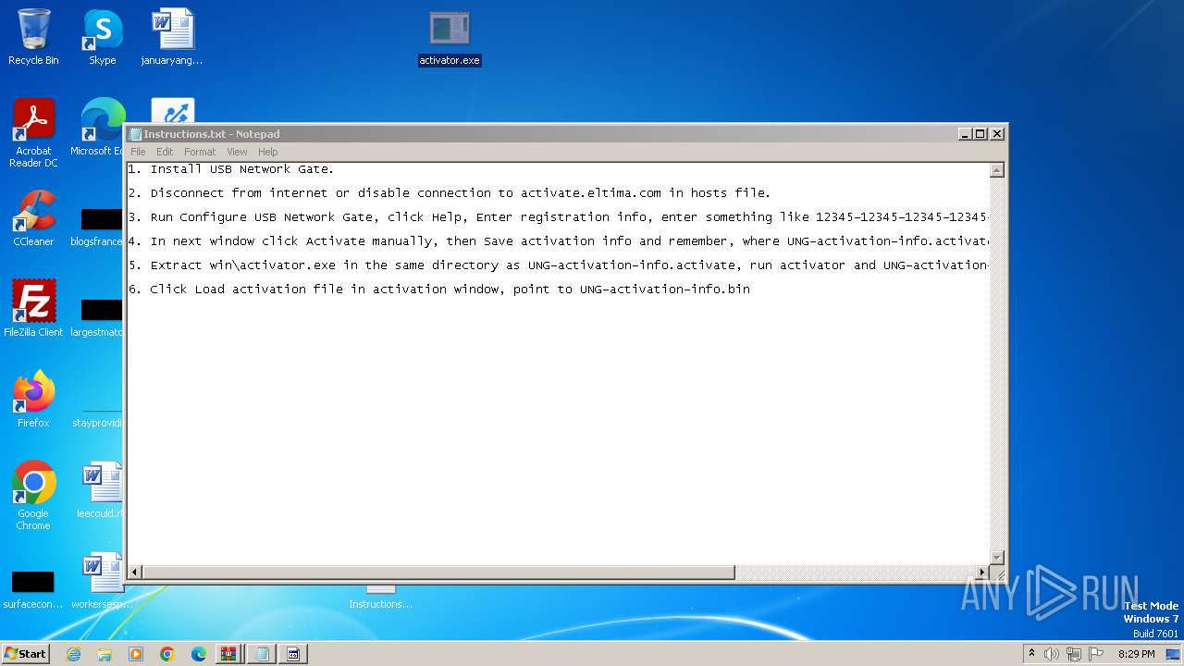Show hidden tray icons arrow
The width and height of the screenshot is (1184, 666).
click(x=1031, y=654)
